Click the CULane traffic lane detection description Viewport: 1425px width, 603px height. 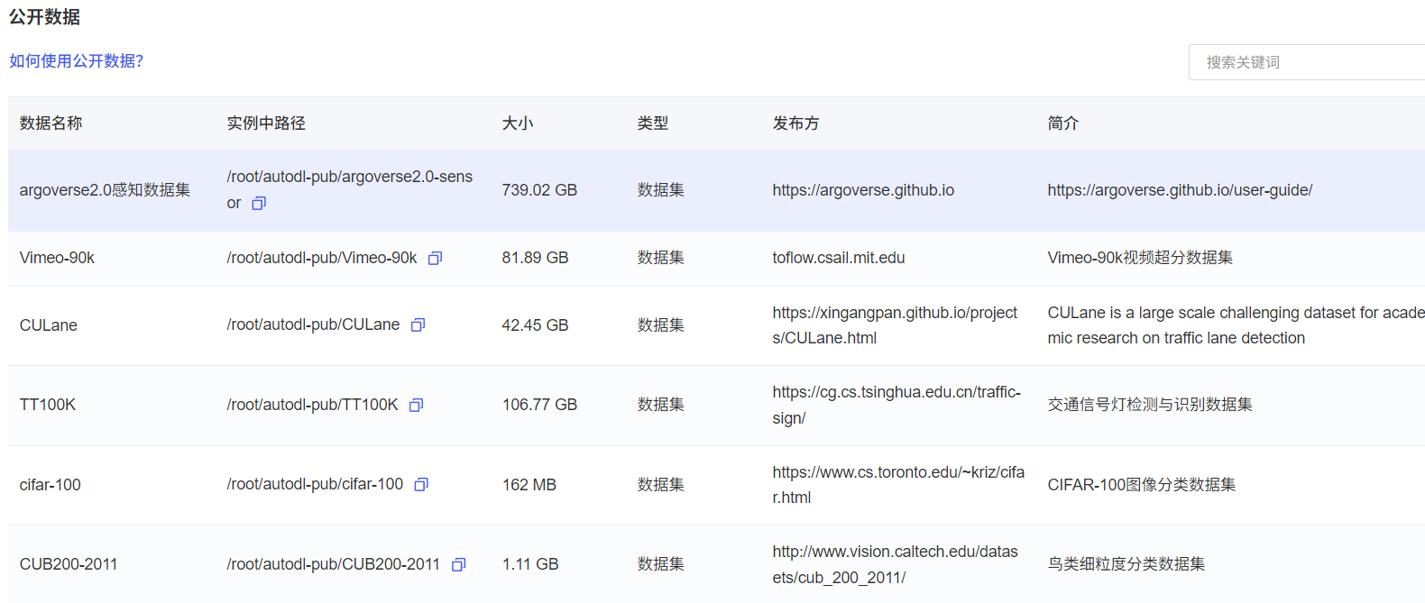[1236, 325]
